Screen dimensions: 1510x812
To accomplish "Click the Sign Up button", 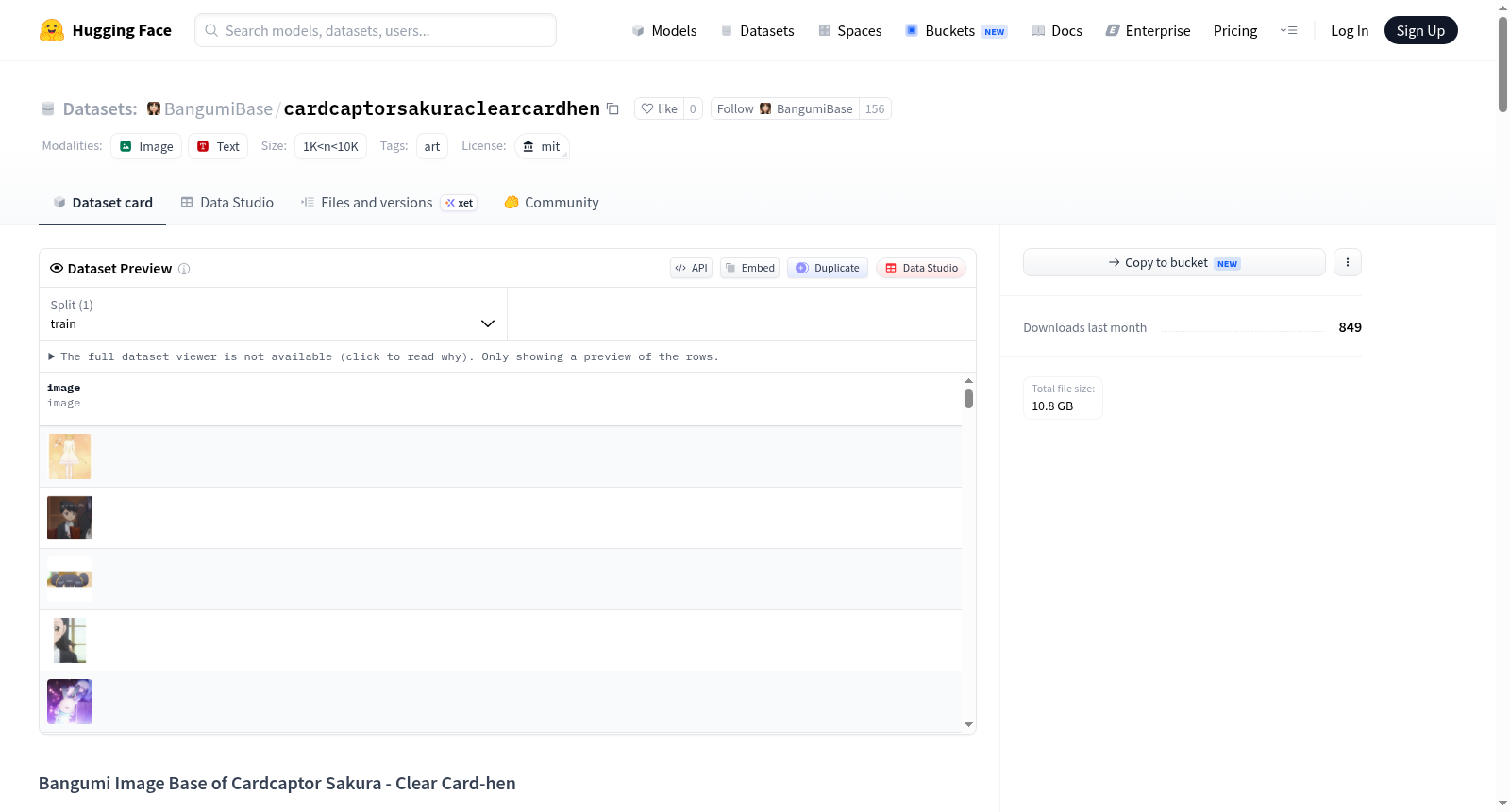I will (x=1420, y=30).
